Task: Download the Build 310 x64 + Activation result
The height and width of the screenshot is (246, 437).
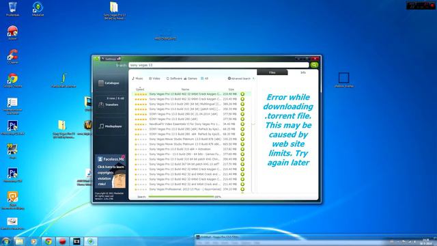Action: click(242, 149)
